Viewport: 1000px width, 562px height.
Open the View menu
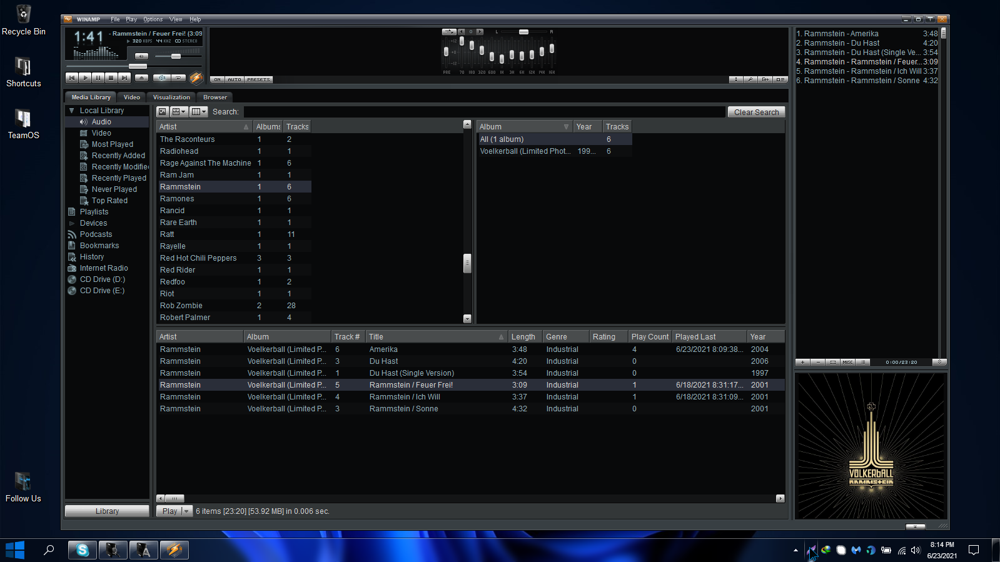tap(176, 19)
